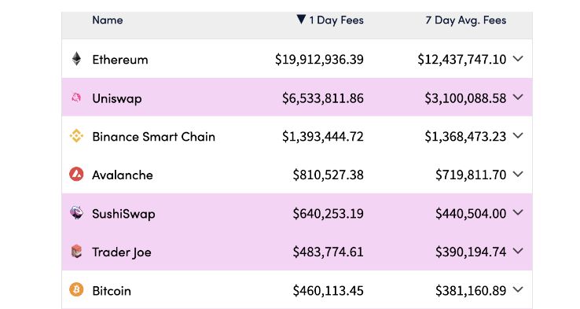Click the SushiSwap logo icon
This screenshot has width=580, height=309.
(x=76, y=213)
